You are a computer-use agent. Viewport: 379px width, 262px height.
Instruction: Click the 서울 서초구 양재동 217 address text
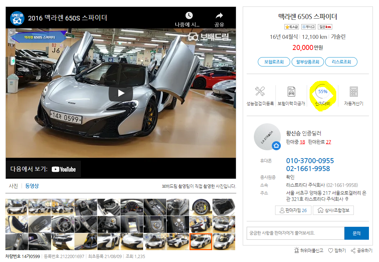tap(326, 196)
